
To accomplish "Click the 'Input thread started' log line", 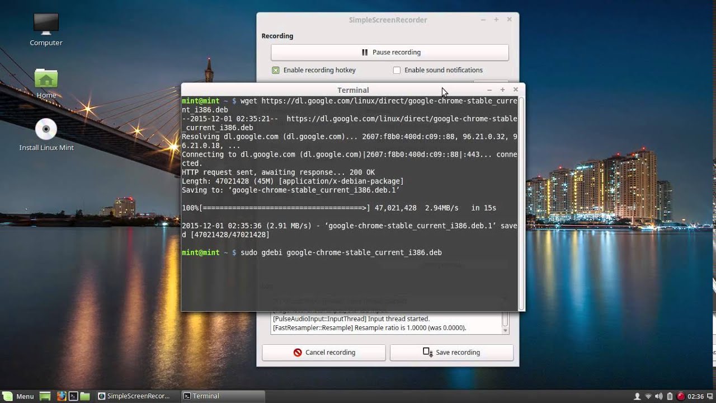I will coord(351,318).
